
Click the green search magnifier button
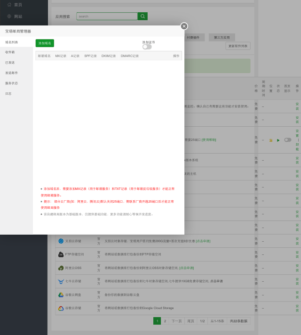[143, 16]
